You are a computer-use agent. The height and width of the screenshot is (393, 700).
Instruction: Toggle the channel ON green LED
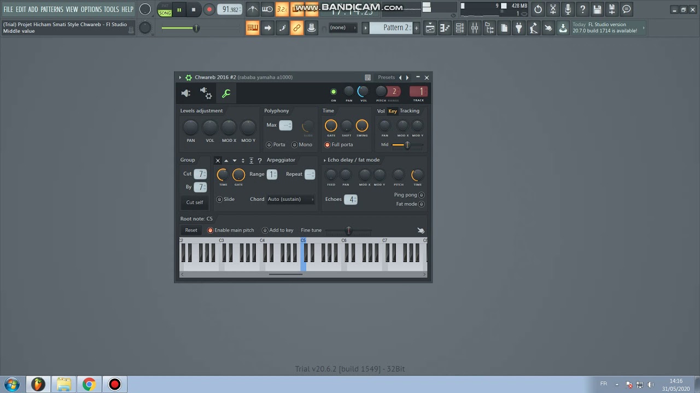pyautogui.click(x=334, y=92)
